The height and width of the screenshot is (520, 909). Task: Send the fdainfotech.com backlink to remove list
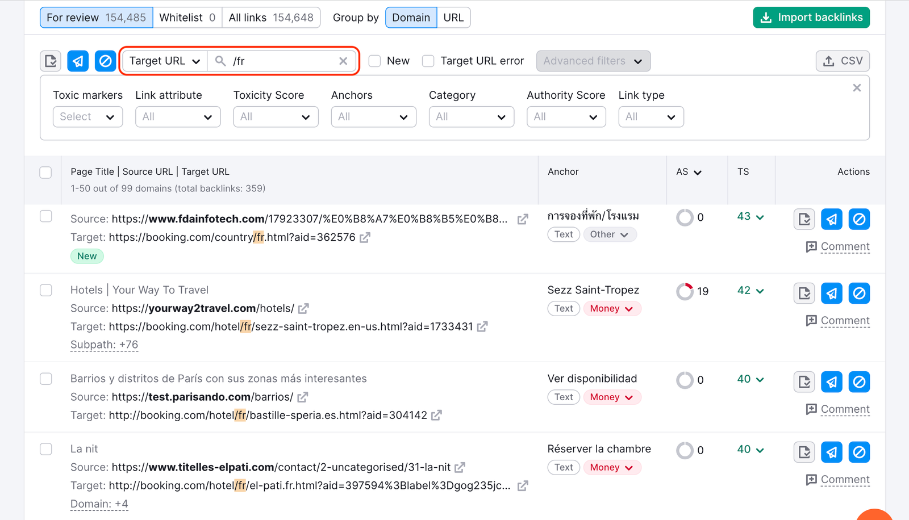[831, 219]
